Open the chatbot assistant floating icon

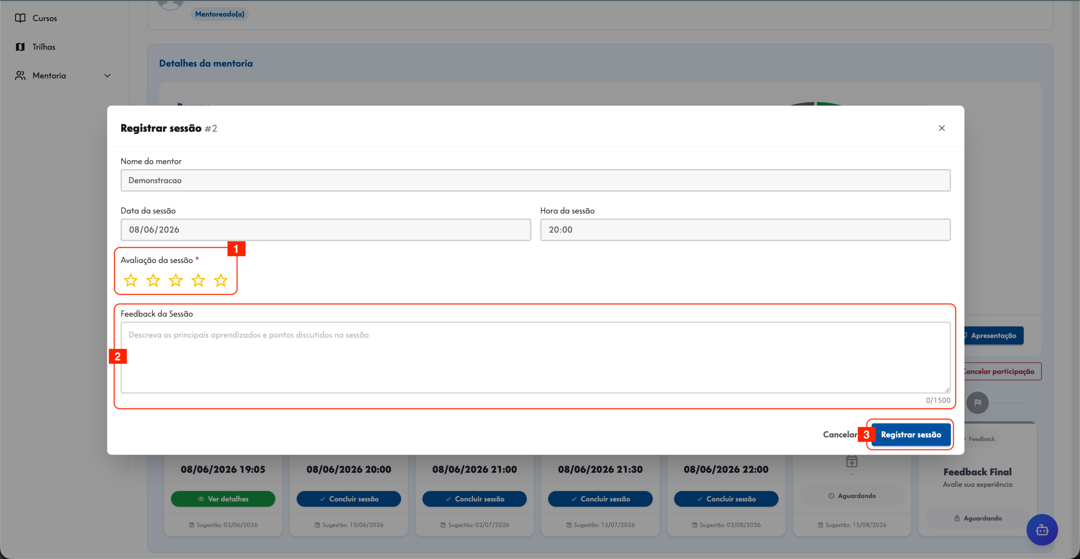[1042, 530]
